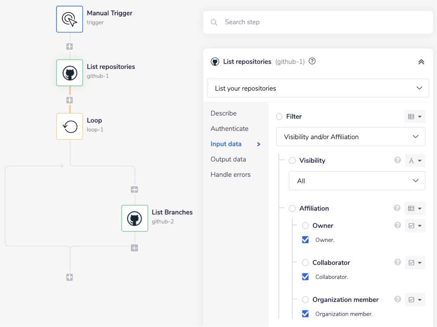Image resolution: width=437 pixels, height=327 pixels.
Task: Collapse the step panel with the chevron button
Action: coord(421,61)
